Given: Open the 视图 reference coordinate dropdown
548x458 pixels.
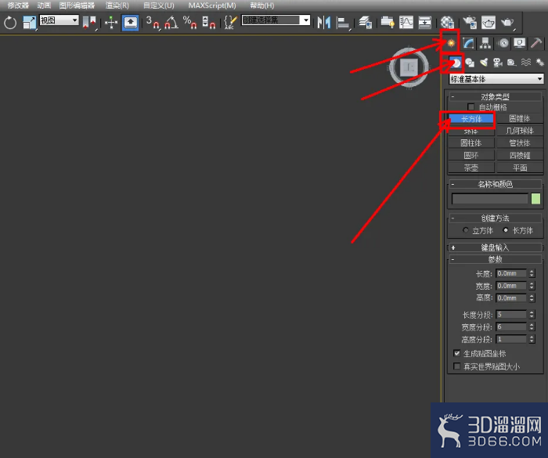Looking at the screenshot, I should click(59, 20).
